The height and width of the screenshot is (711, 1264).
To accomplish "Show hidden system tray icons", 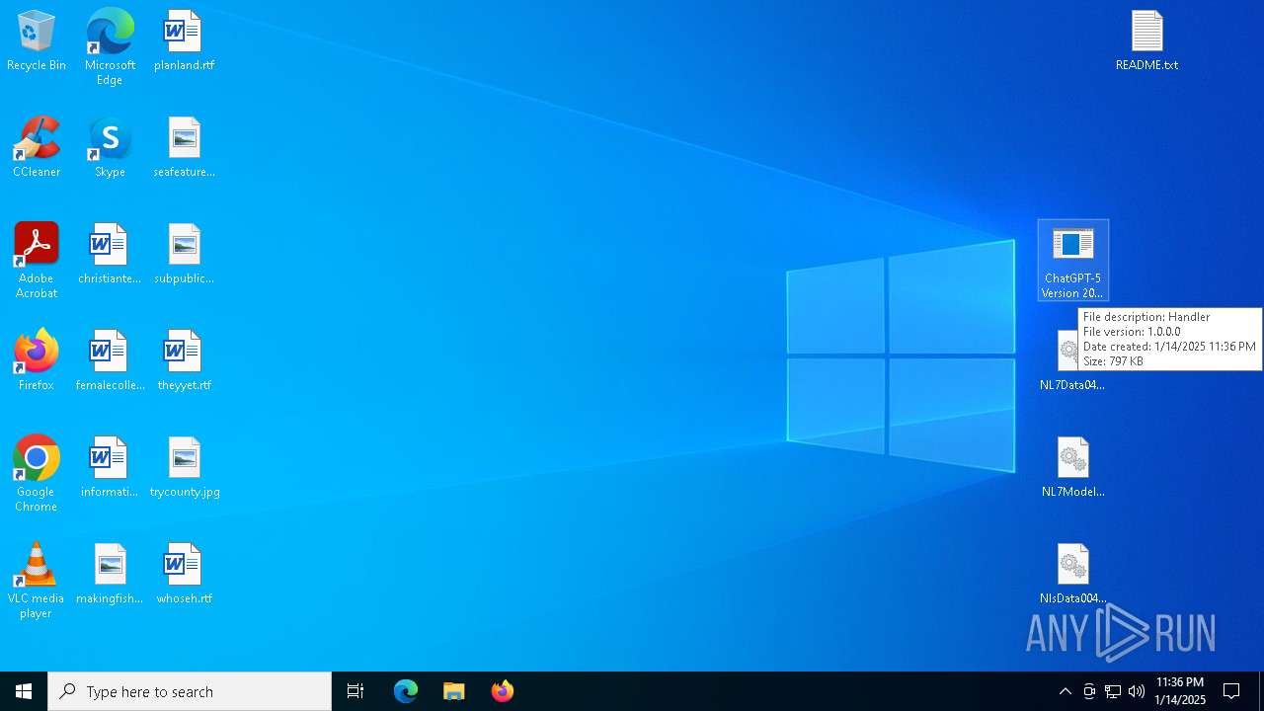I will click(1065, 691).
